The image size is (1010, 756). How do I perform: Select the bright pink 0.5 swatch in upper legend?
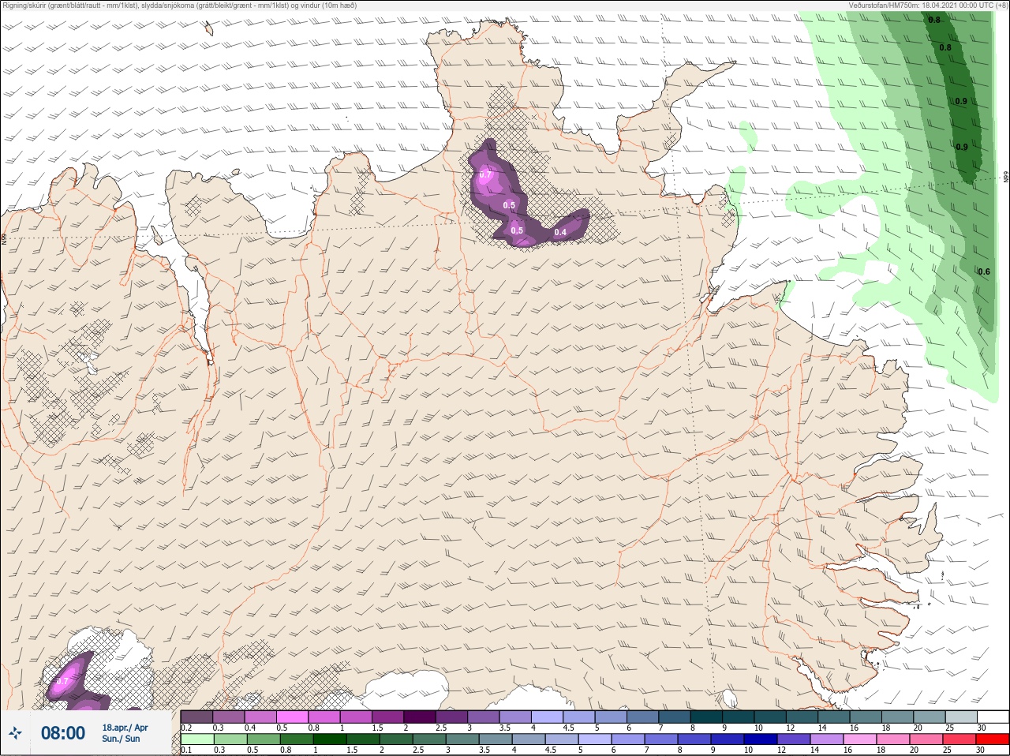point(292,717)
